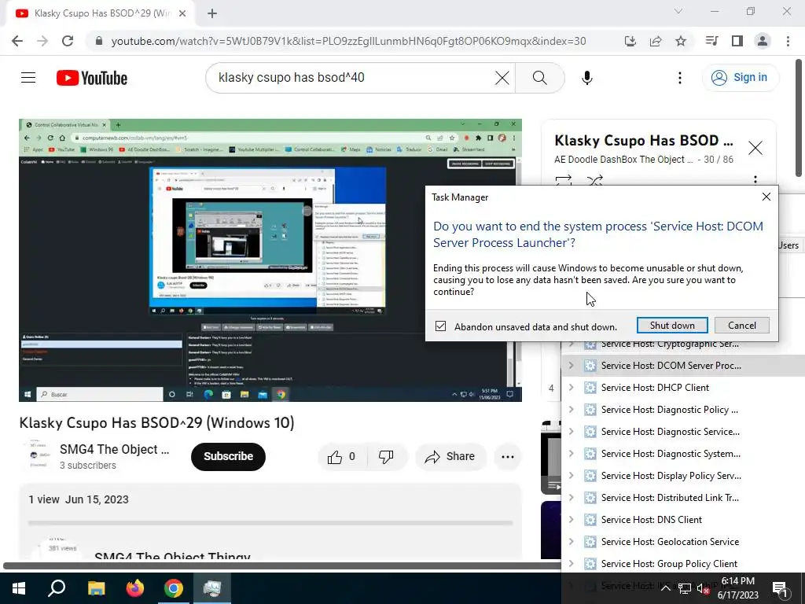Viewport: 805px width, 604px height.
Task: Open YouTube settings three-dot menu
Action: [680, 78]
